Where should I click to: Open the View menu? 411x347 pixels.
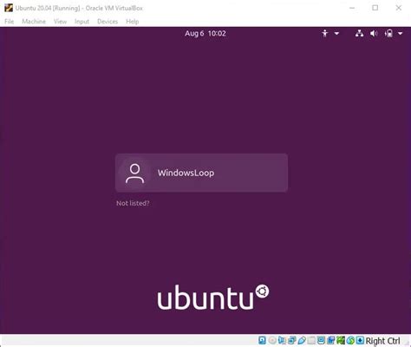(x=60, y=22)
